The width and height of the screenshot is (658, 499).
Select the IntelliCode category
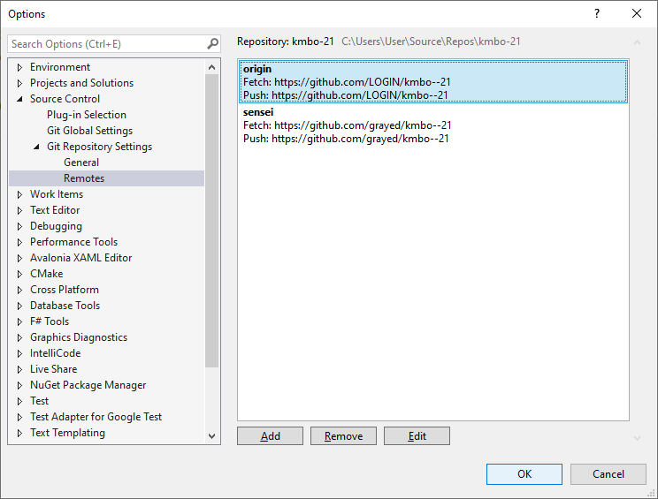(55, 353)
